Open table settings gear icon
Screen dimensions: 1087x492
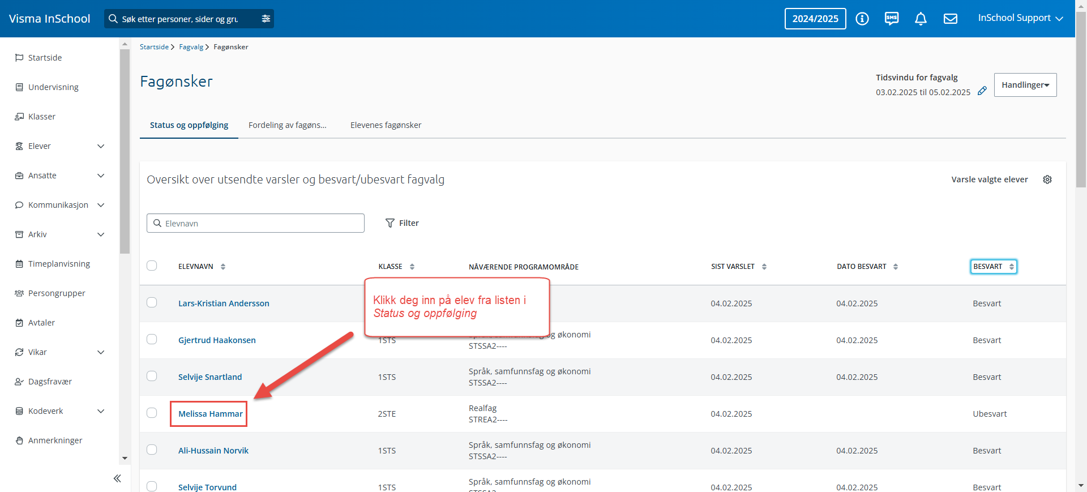[x=1047, y=179]
